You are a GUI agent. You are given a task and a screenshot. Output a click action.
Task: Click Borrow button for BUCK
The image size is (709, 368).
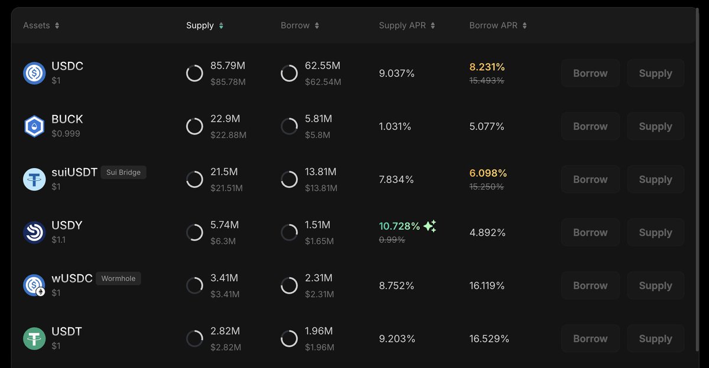coord(590,126)
